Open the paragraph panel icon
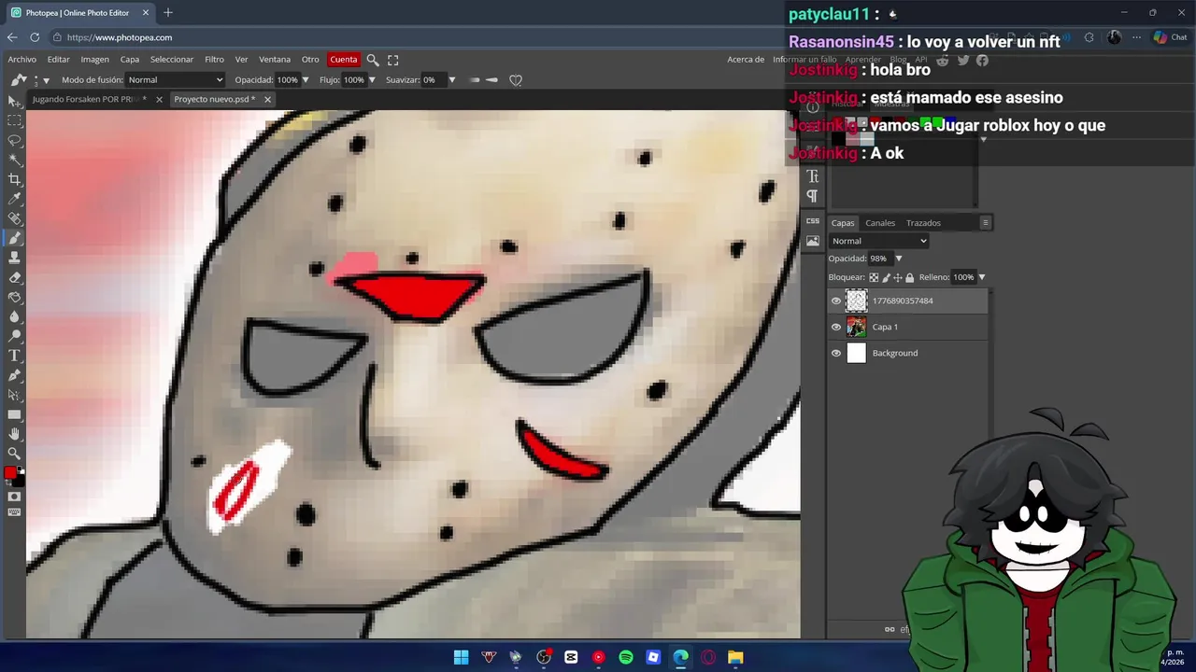The image size is (1196, 672). [812, 196]
